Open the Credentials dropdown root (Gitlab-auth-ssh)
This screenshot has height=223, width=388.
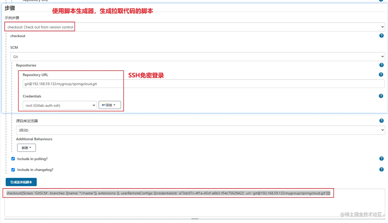point(59,105)
